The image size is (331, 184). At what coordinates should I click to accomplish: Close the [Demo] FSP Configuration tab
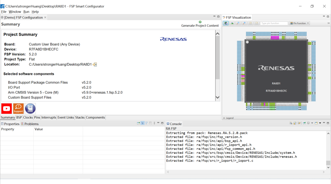point(45,18)
